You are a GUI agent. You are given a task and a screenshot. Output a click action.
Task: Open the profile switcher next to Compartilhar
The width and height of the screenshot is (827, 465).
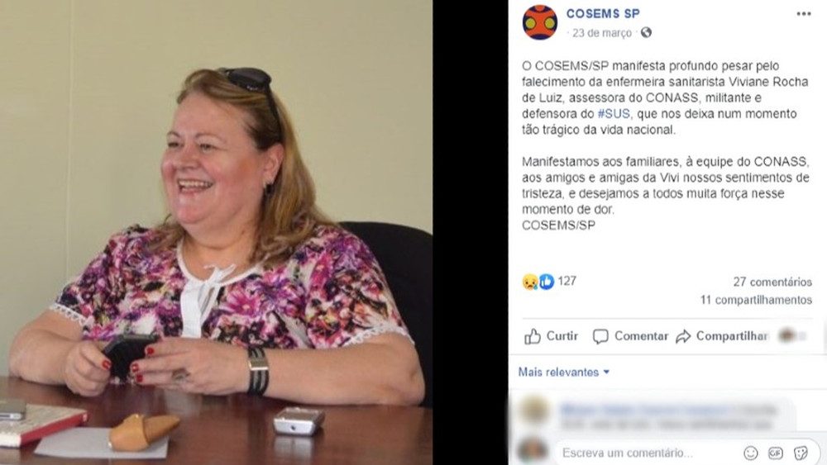793,335
